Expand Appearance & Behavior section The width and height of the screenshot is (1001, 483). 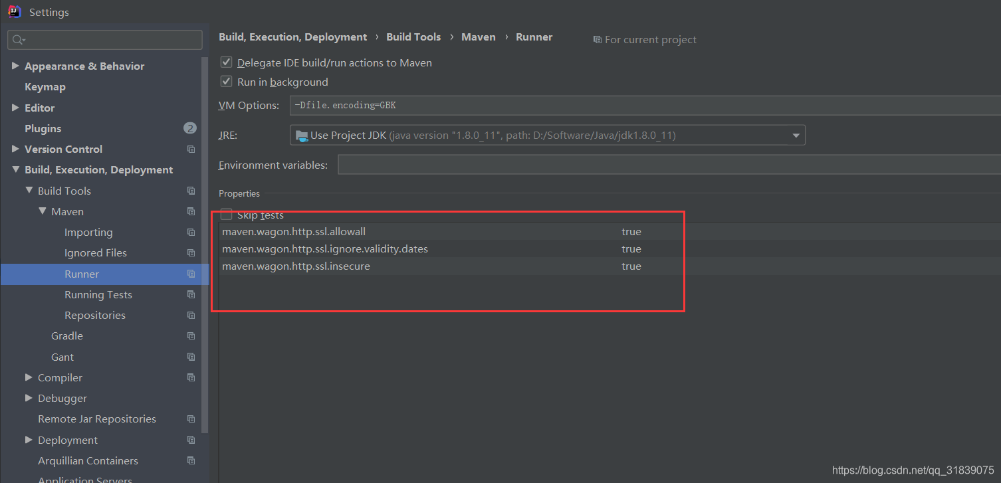(x=15, y=66)
